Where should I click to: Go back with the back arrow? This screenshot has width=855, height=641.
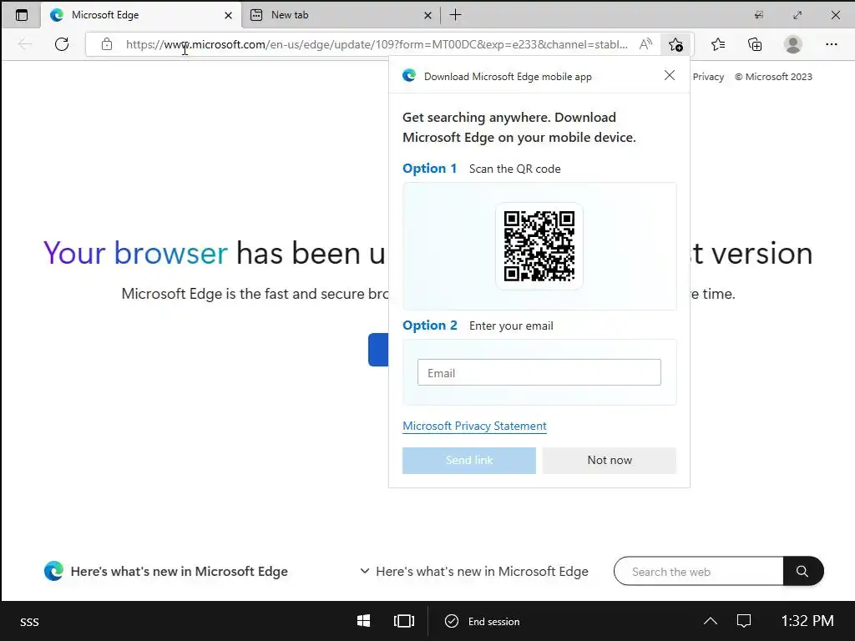tap(25, 44)
